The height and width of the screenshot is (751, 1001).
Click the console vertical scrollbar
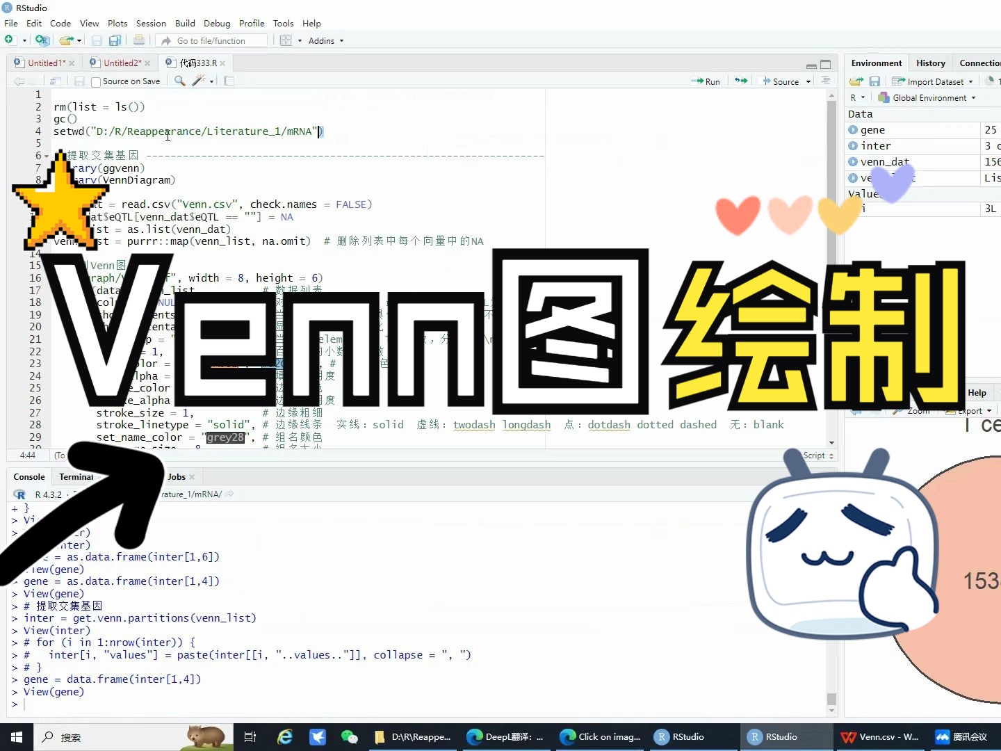pos(831,608)
